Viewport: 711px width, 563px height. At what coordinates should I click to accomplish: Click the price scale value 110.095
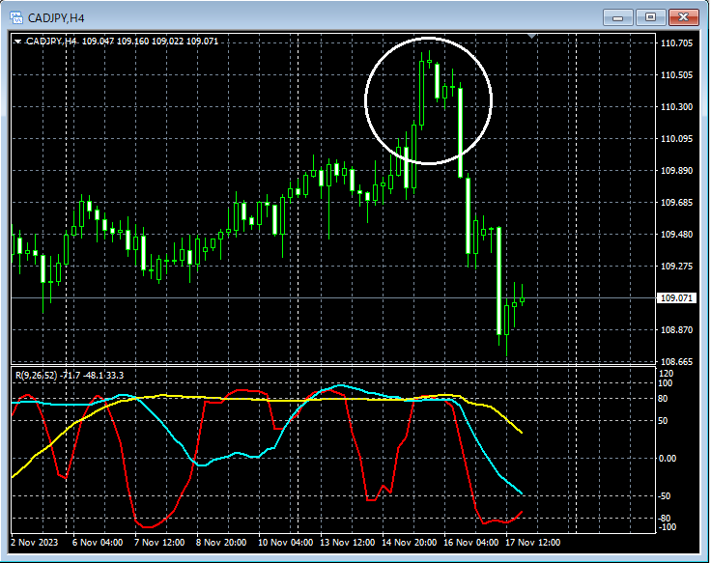676,138
